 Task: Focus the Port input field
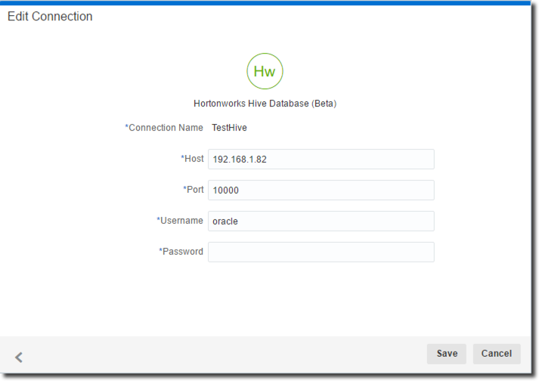tap(321, 190)
